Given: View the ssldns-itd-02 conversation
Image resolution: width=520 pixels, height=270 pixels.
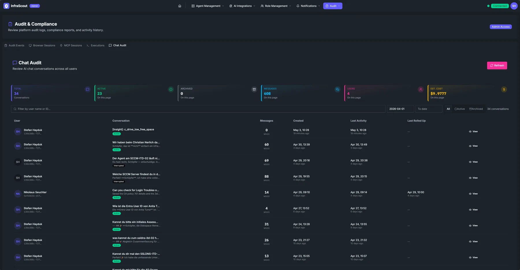Looking at the screenshot, I should coord(473,241).
